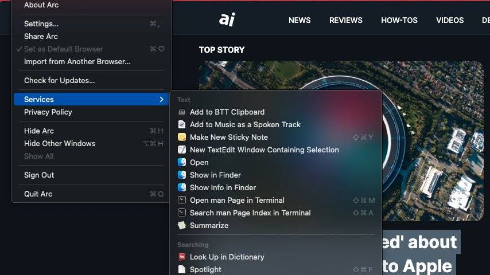Go to the REVIEWS section link
This screenshot has width=490, height=275.
[345, 20]
